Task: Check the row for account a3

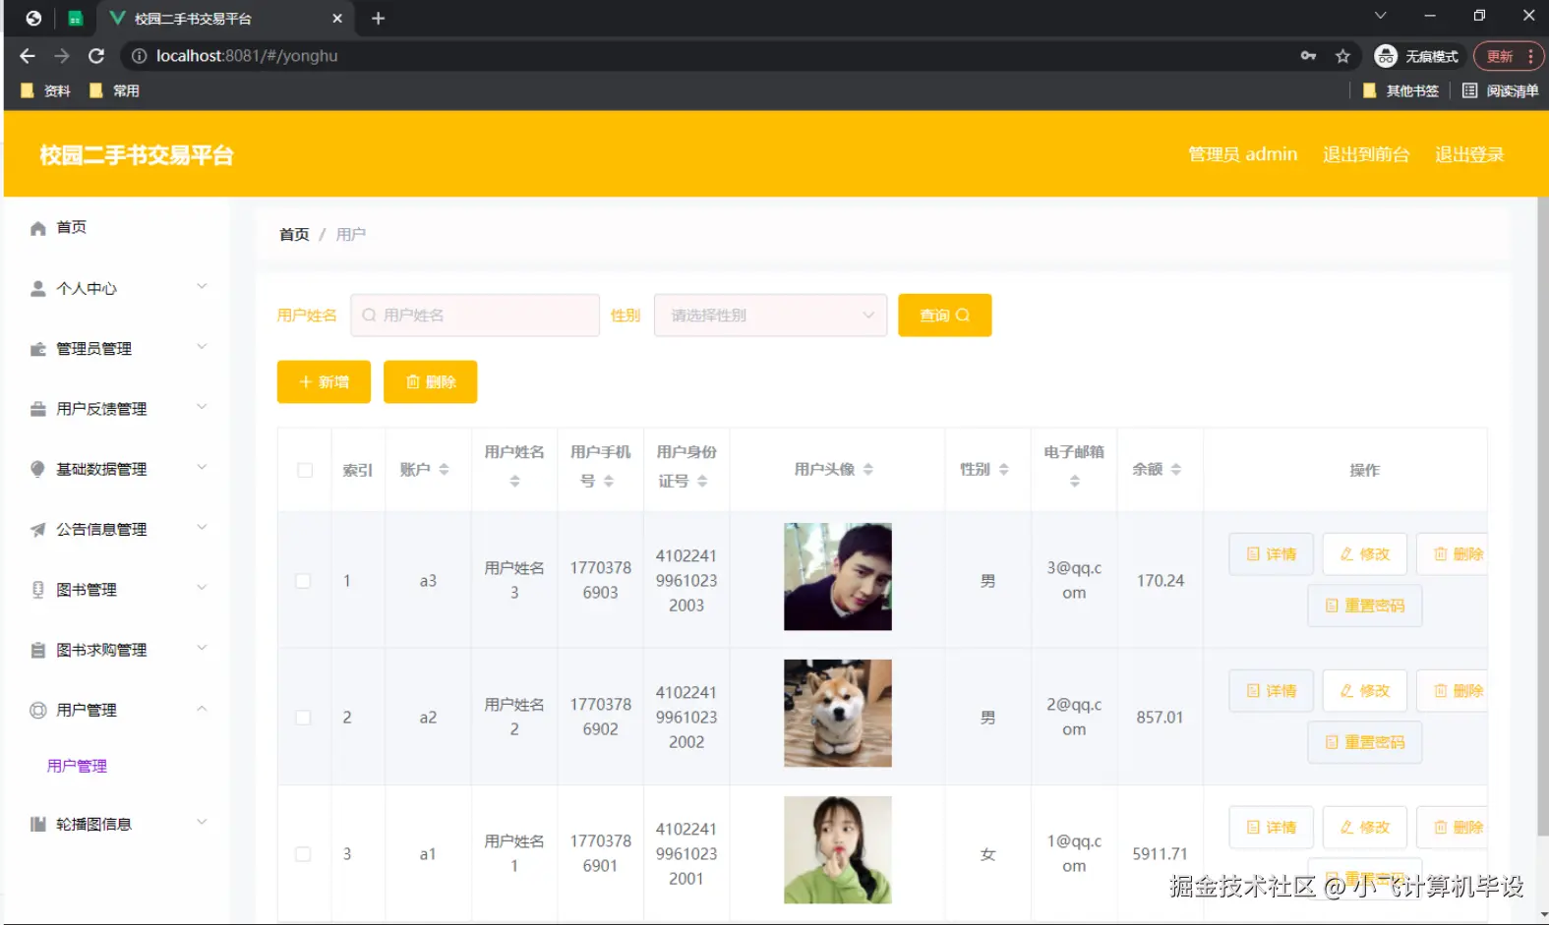Action: [304, 581]
